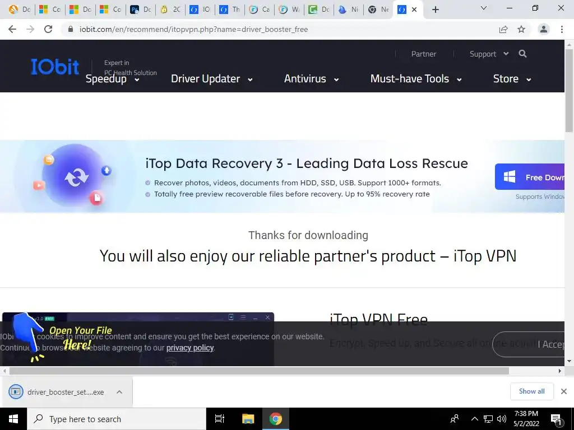Accept cookies with I Accept button
This screenshot has height=430, width=574.
[529, 344]
